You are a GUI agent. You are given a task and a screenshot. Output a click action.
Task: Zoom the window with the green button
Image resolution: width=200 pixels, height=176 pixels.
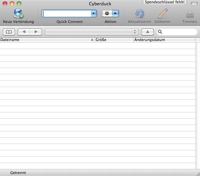coord(19,4)
